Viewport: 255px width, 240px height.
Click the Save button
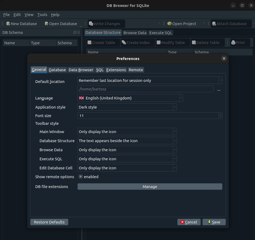coord(214,222)
